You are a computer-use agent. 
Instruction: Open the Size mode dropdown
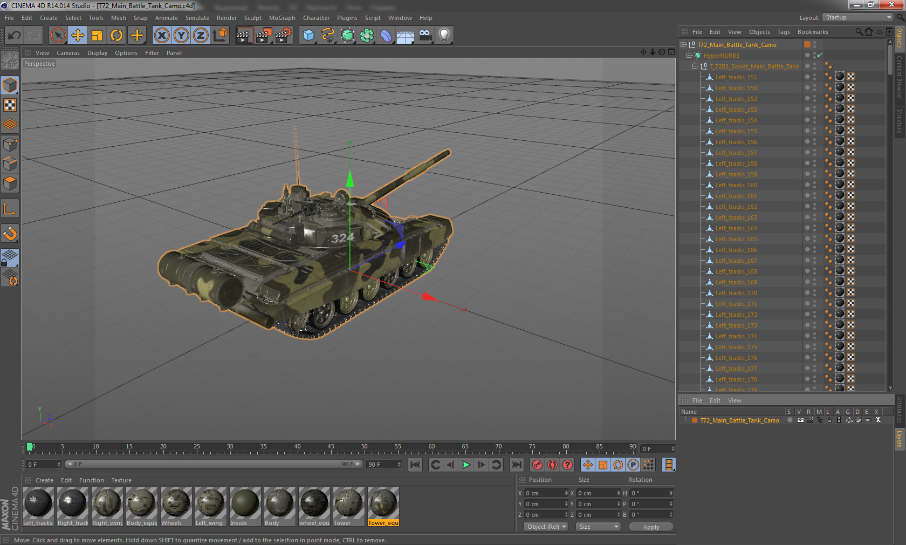pos(598,527)
